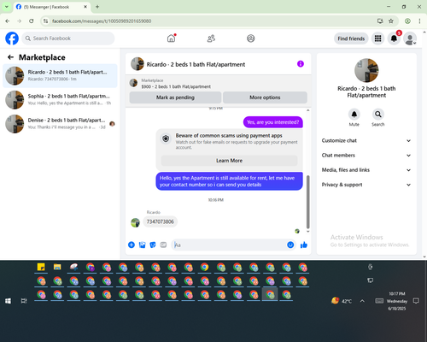Image resolution: width=427 pixels, height=342 pixels.
Task: Click the chat scrollbar thumb
Action: coord(307,202)
